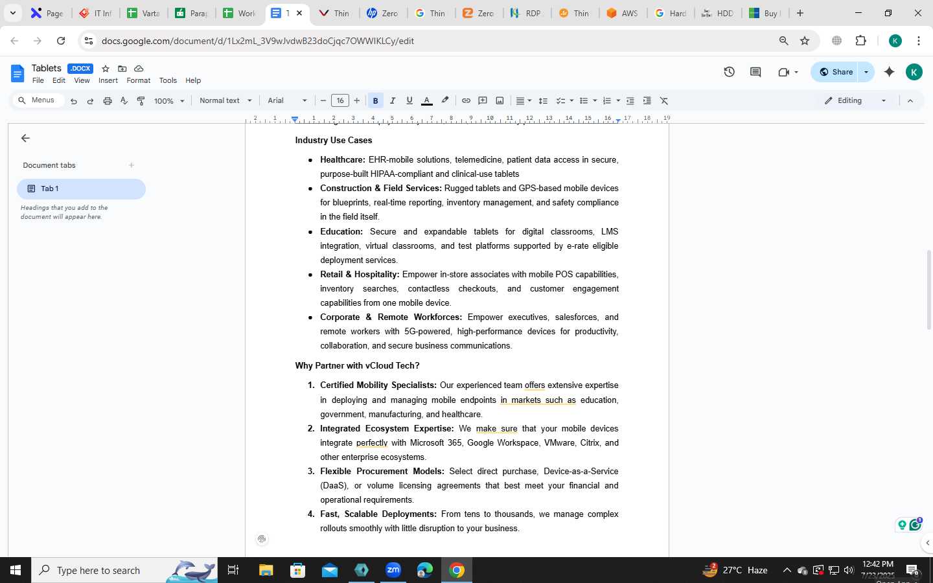Viewport: 933px width, 583px height.
Task: Click the clear formatting icon
Action: pyautogui.click(x=663, y=101)
